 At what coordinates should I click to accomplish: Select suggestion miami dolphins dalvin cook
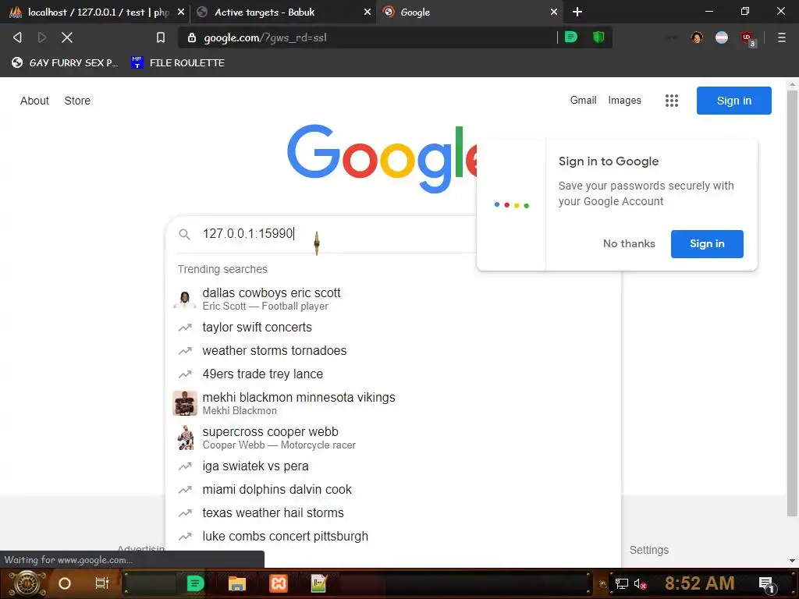click(393, 490)
